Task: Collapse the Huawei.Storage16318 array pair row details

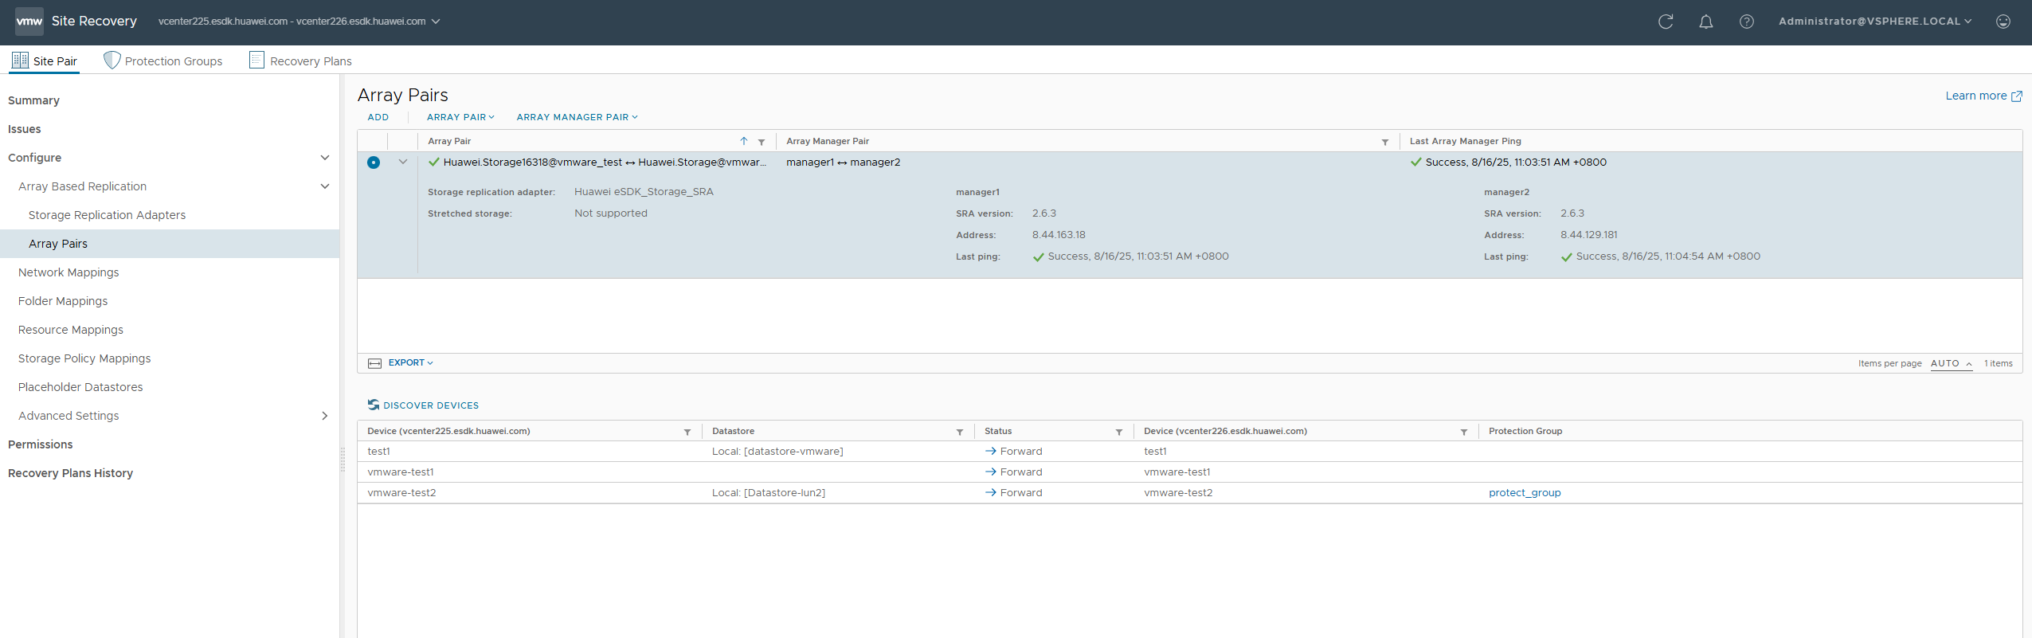Action: pos(403,162)
